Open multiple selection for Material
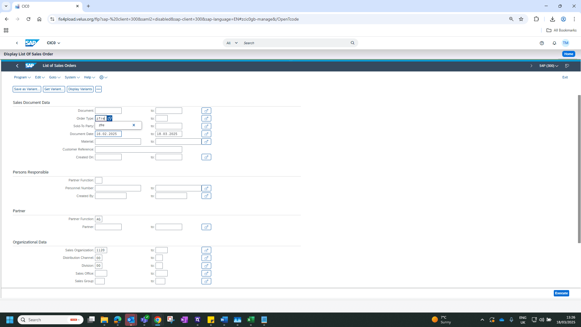This screenshot has height=327, width=581. coord(206,142)
